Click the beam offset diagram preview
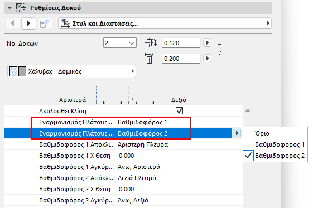 (x=129, y=95)
